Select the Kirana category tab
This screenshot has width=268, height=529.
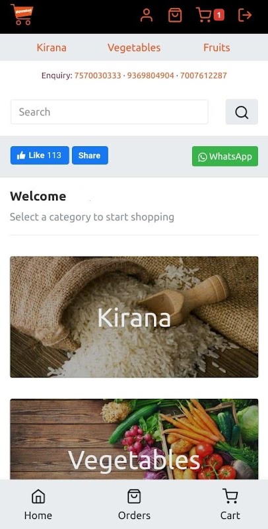pyautogui.click(x=51, y=48)
